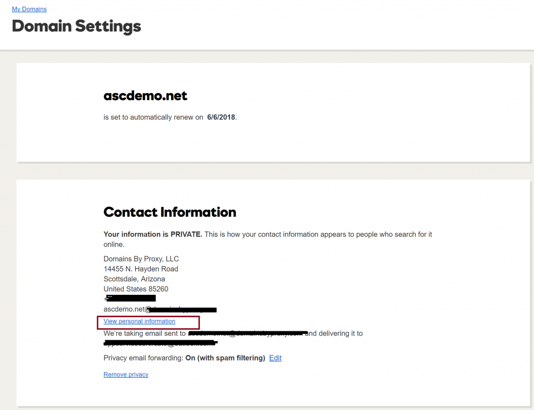Click the redacted delivery email below 'We're taking'
534x410 pixels.
click(x=160, y=343)
